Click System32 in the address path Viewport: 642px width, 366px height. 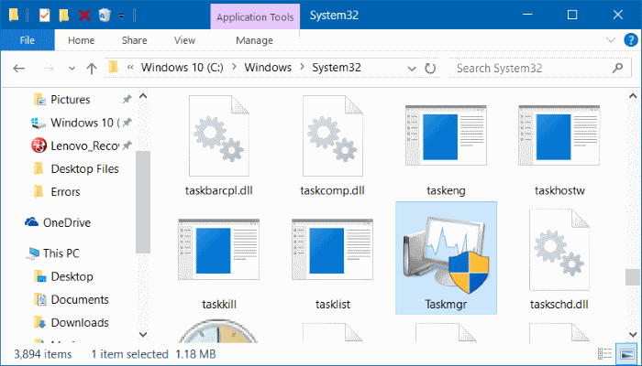click(x=337, y=68)
